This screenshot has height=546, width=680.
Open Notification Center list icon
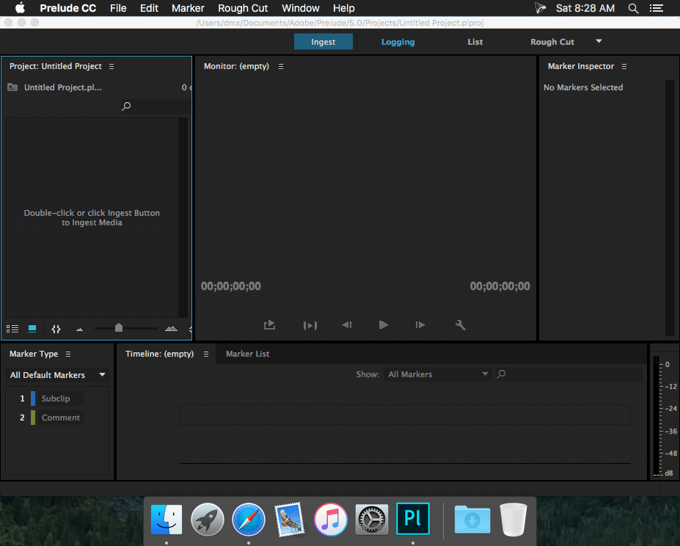tap(657, 8)
